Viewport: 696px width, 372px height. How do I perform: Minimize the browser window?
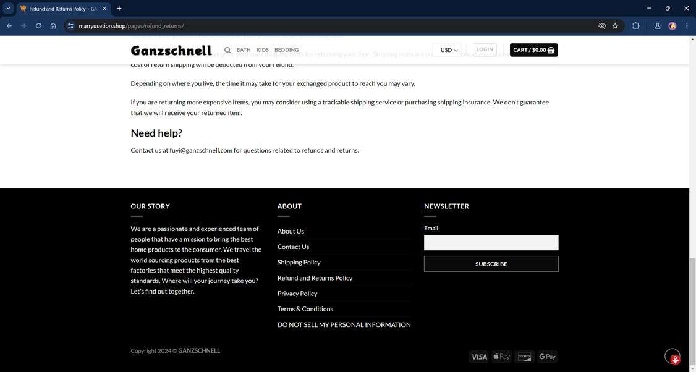point(649,9)
